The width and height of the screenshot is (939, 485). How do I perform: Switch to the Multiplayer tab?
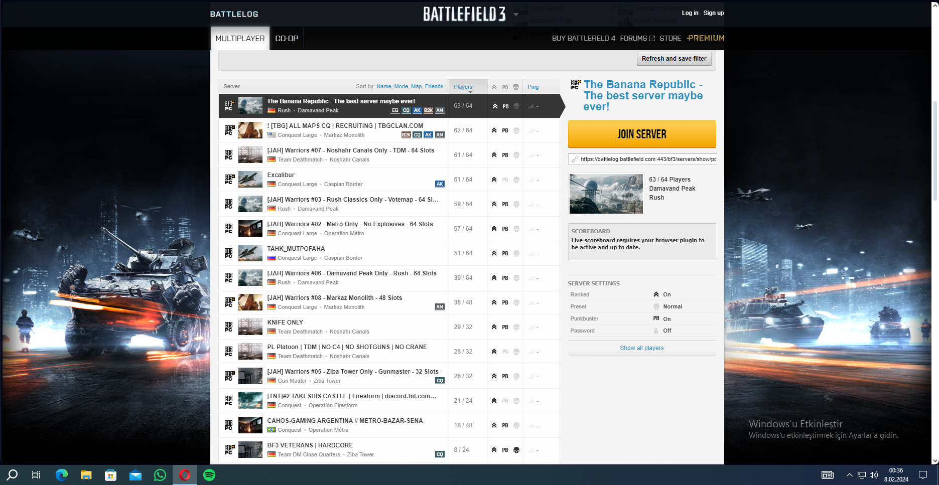click(240, 39)
